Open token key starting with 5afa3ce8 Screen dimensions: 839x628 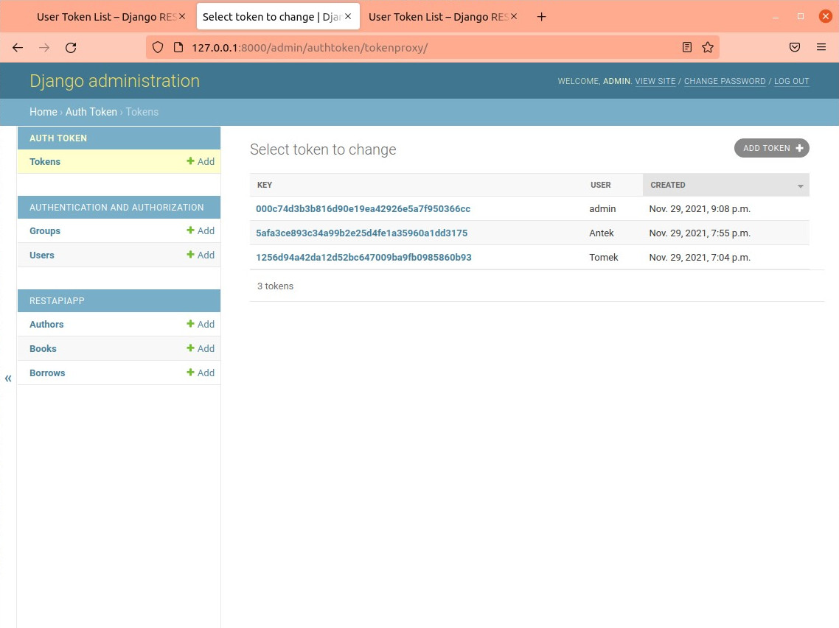[362, 233]
